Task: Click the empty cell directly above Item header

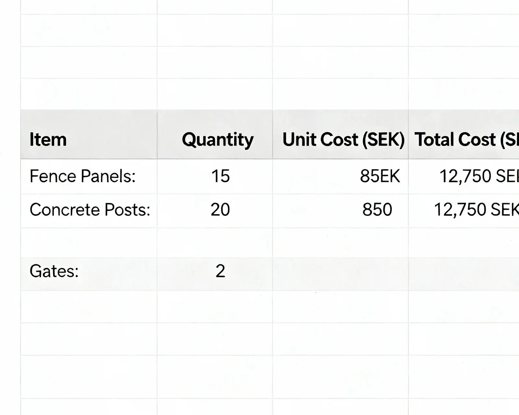Action: point(89,94)
